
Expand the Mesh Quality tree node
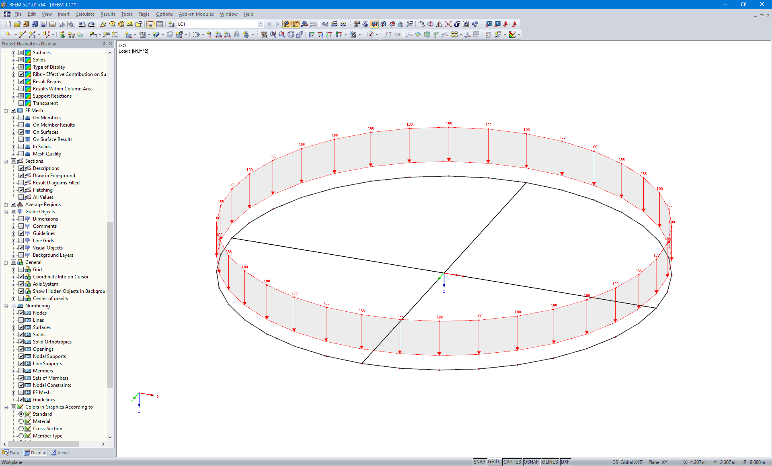click(x=13, y=154)
